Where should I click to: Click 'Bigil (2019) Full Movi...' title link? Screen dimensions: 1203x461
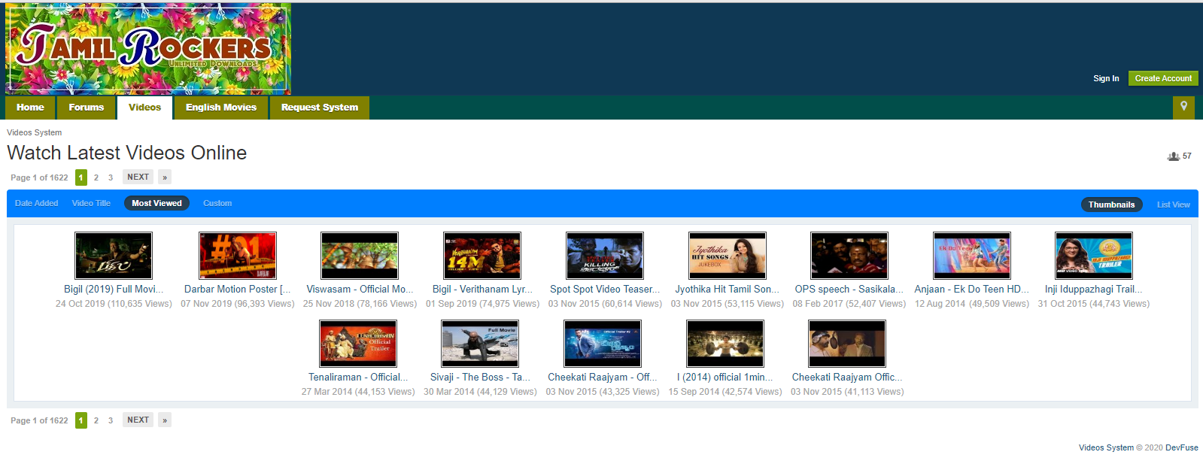coord(114,290)
